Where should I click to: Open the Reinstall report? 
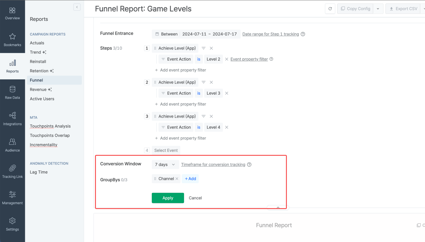(x=38, y=62)
